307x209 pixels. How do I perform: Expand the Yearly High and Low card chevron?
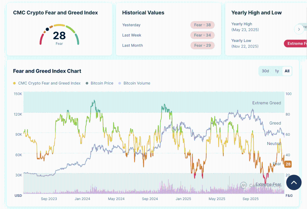click(x=299, y=29)
